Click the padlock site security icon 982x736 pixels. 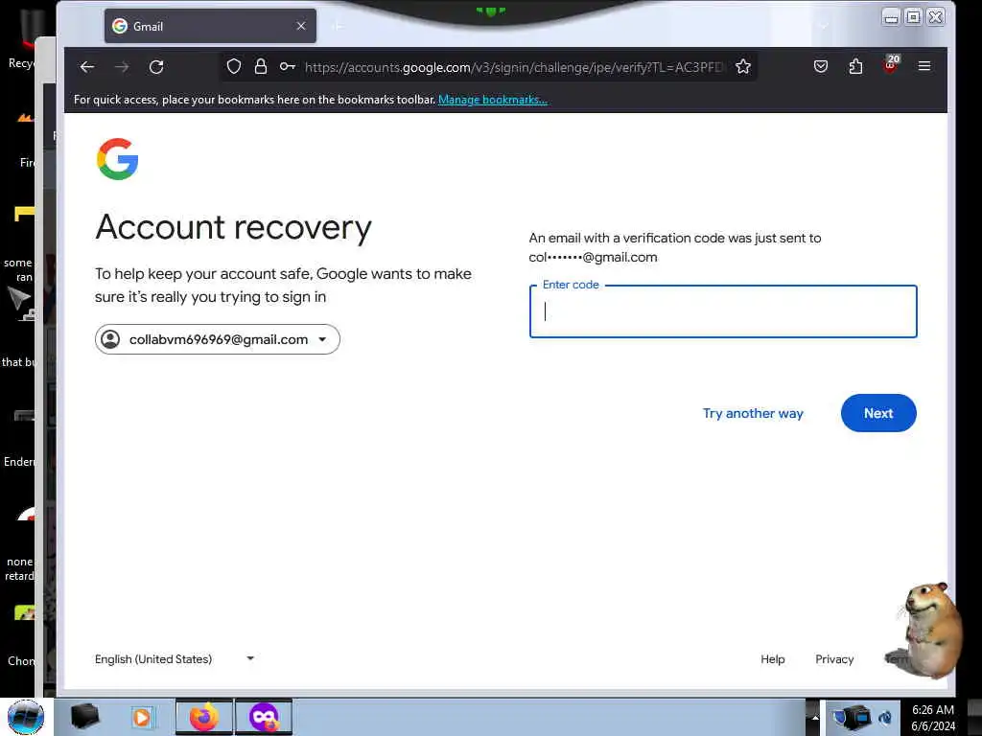[261, 66]
